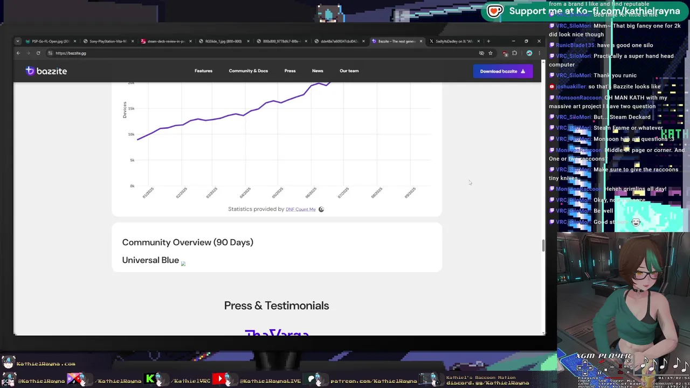
Task: Open the tab search chevron in browser
Action: point(18,41)
